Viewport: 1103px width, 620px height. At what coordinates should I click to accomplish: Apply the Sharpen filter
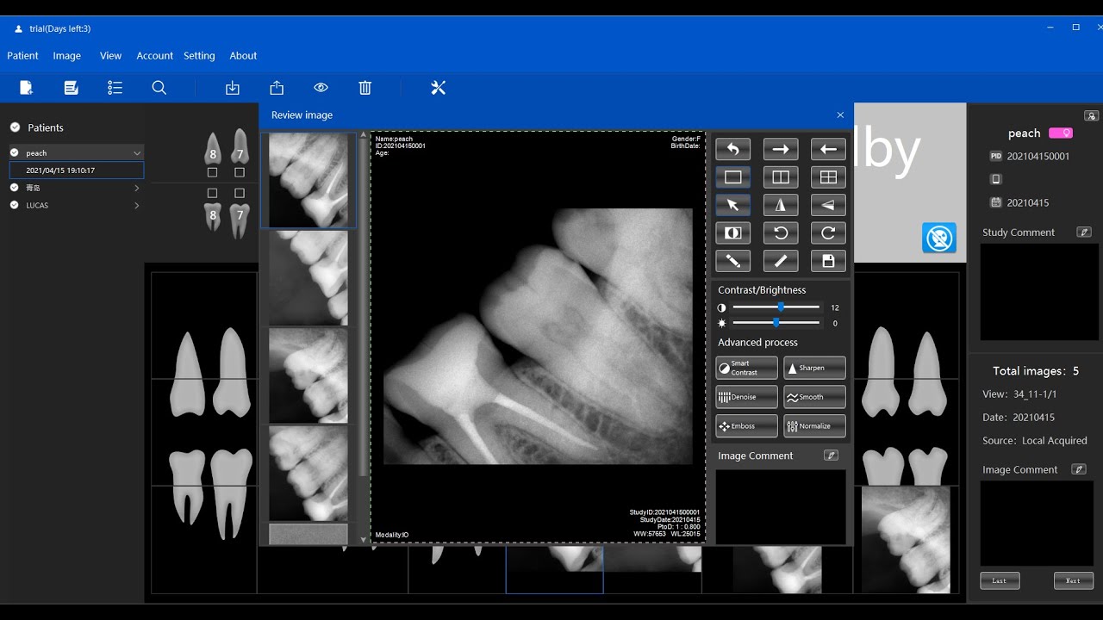[x=814, y=368]
